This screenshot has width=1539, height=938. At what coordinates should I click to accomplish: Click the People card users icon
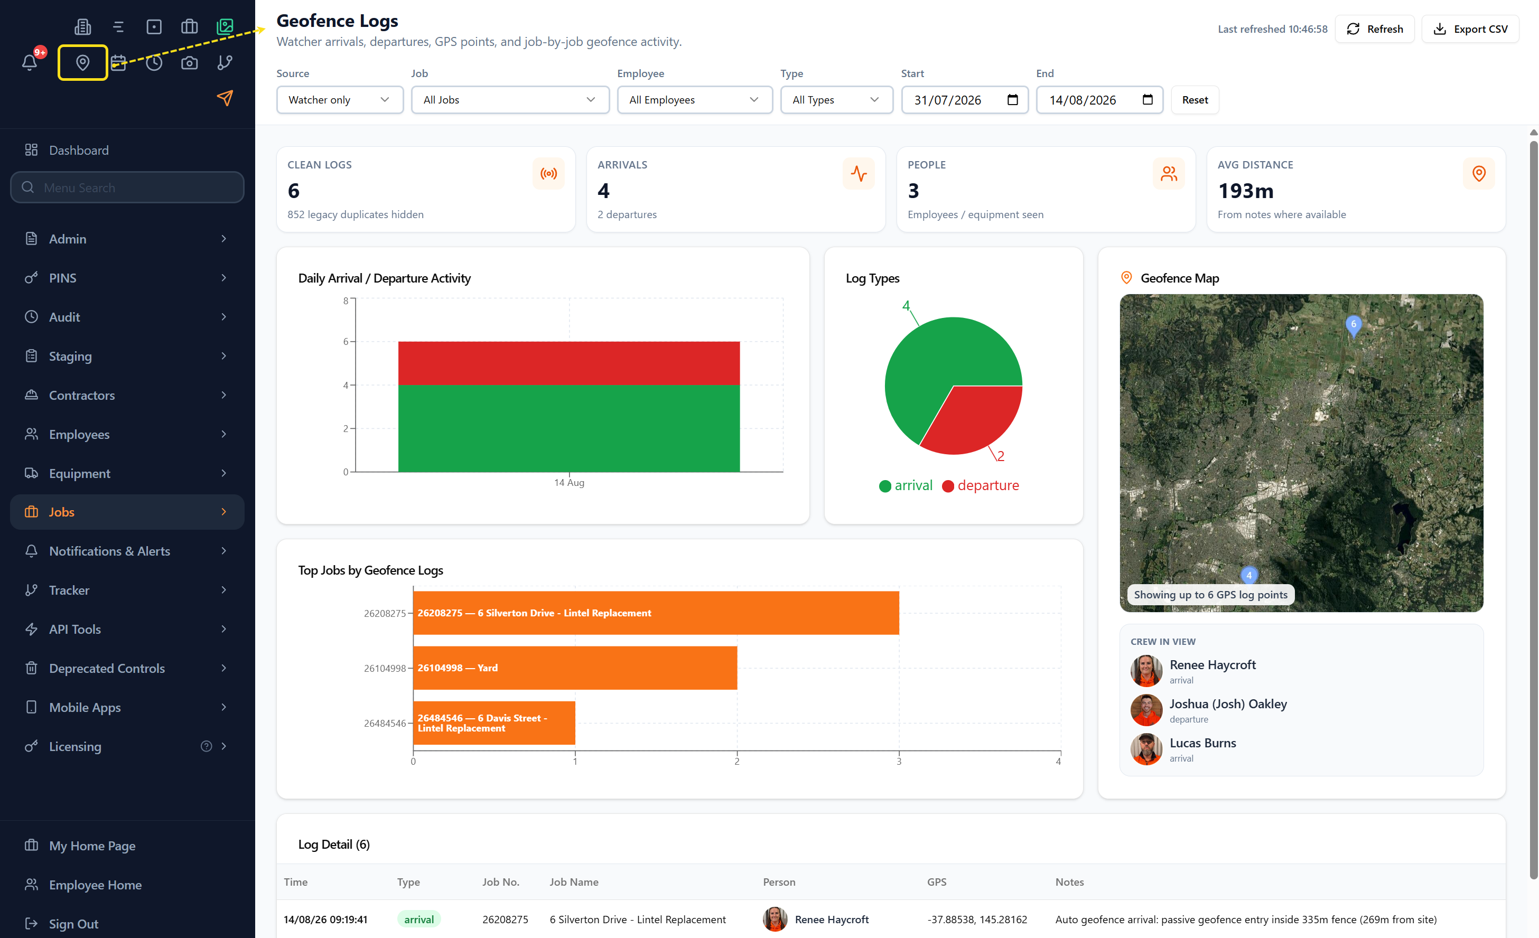point(1169,174)
